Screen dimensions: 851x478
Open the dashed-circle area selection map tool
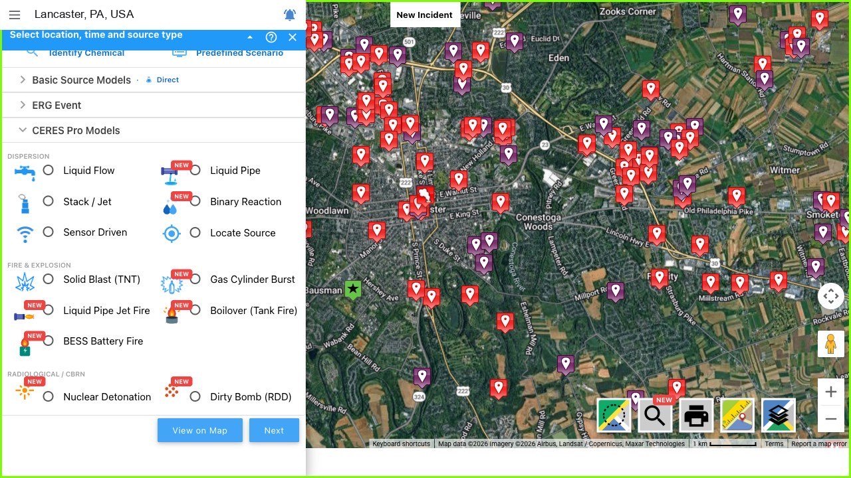pyautogui.click(x=614, y=416)
